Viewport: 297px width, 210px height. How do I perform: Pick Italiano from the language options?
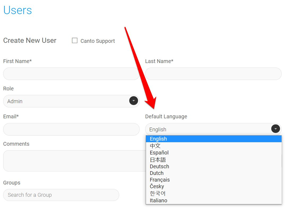pyautogui.click(x=158, y=200)
